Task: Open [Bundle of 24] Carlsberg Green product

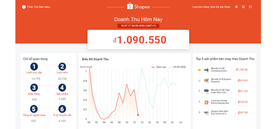Action: (220, 70)
